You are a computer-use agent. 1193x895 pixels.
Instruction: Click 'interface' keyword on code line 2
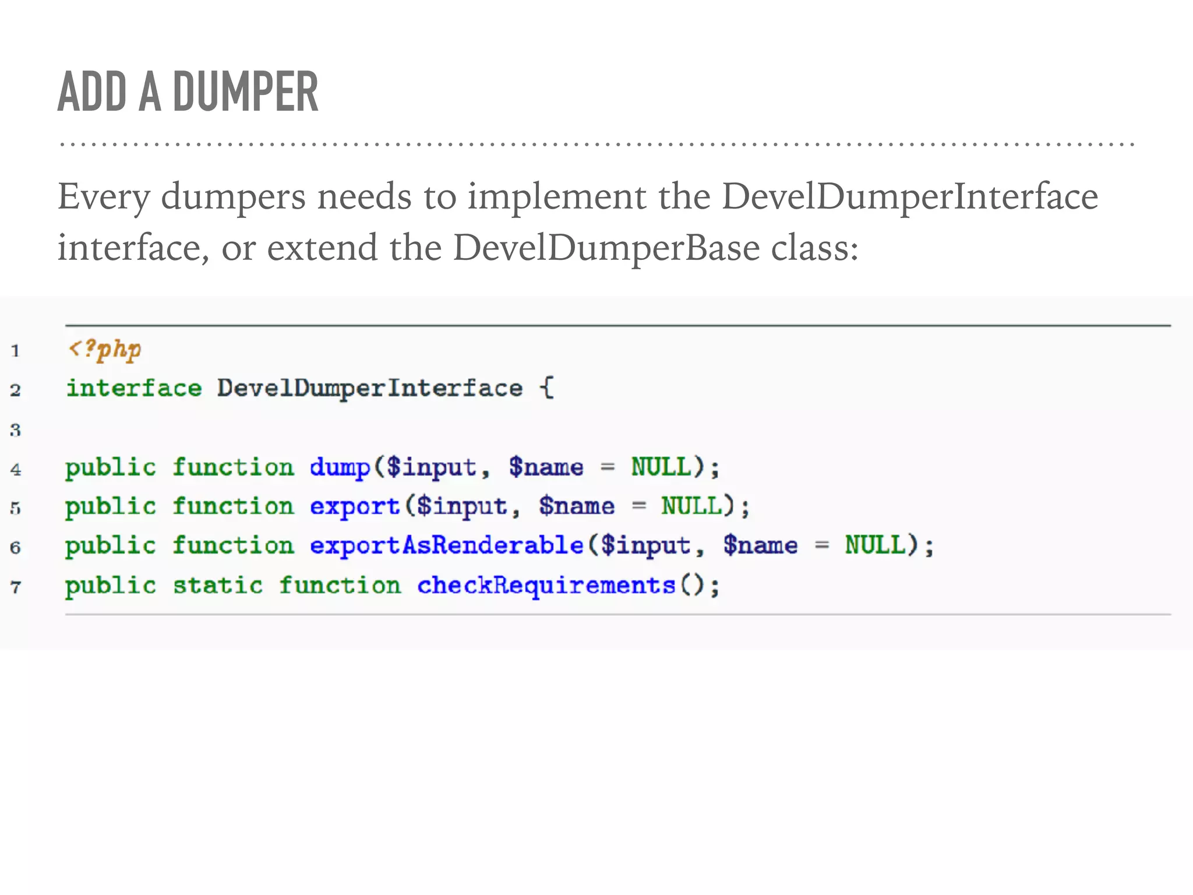click(134, 388)
